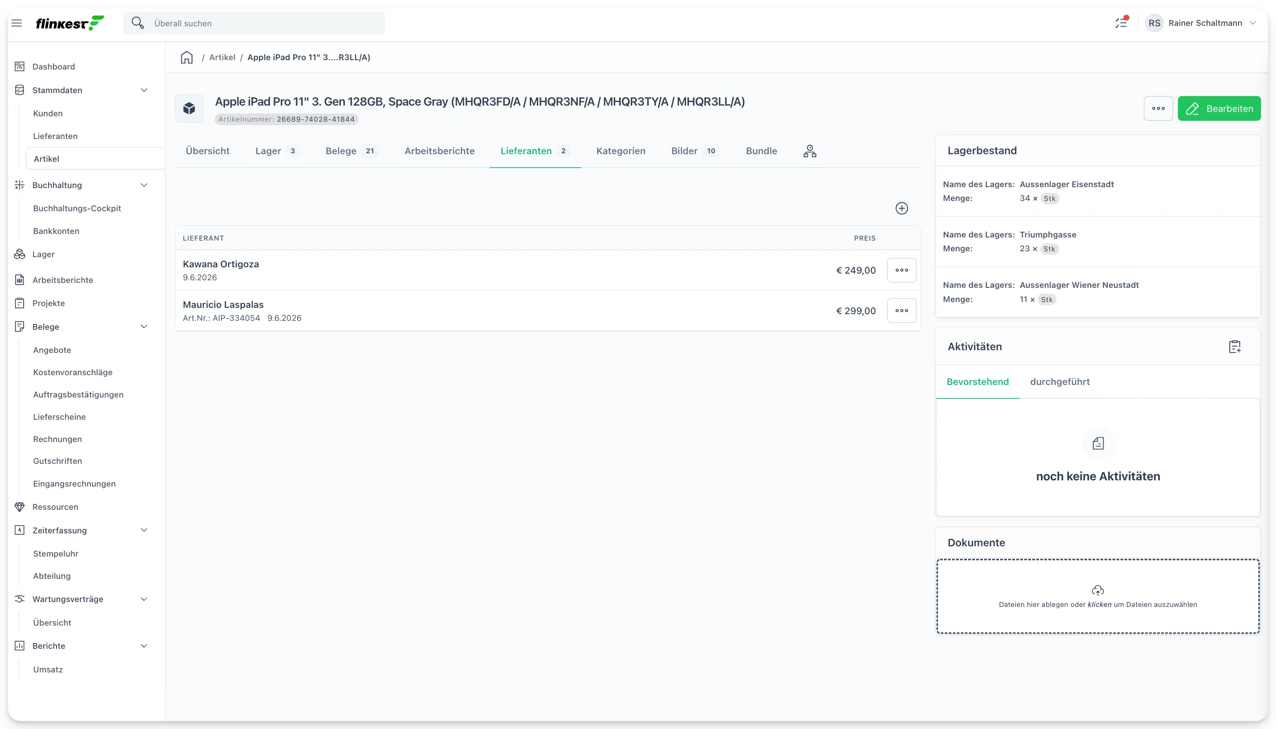Focus the Überall suchen search field
The image size is (1276, 729).
pos(254,23)
